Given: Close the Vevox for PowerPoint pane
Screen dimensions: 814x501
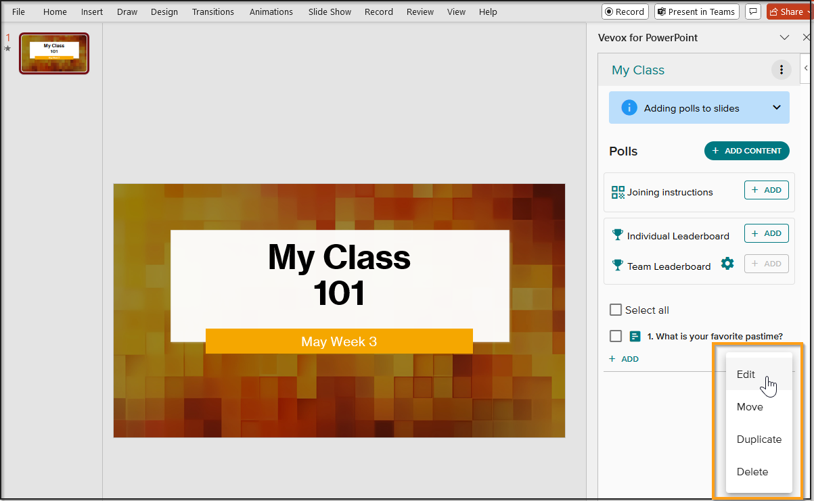Looking at the screenshot, I should (x=806, y=38).
